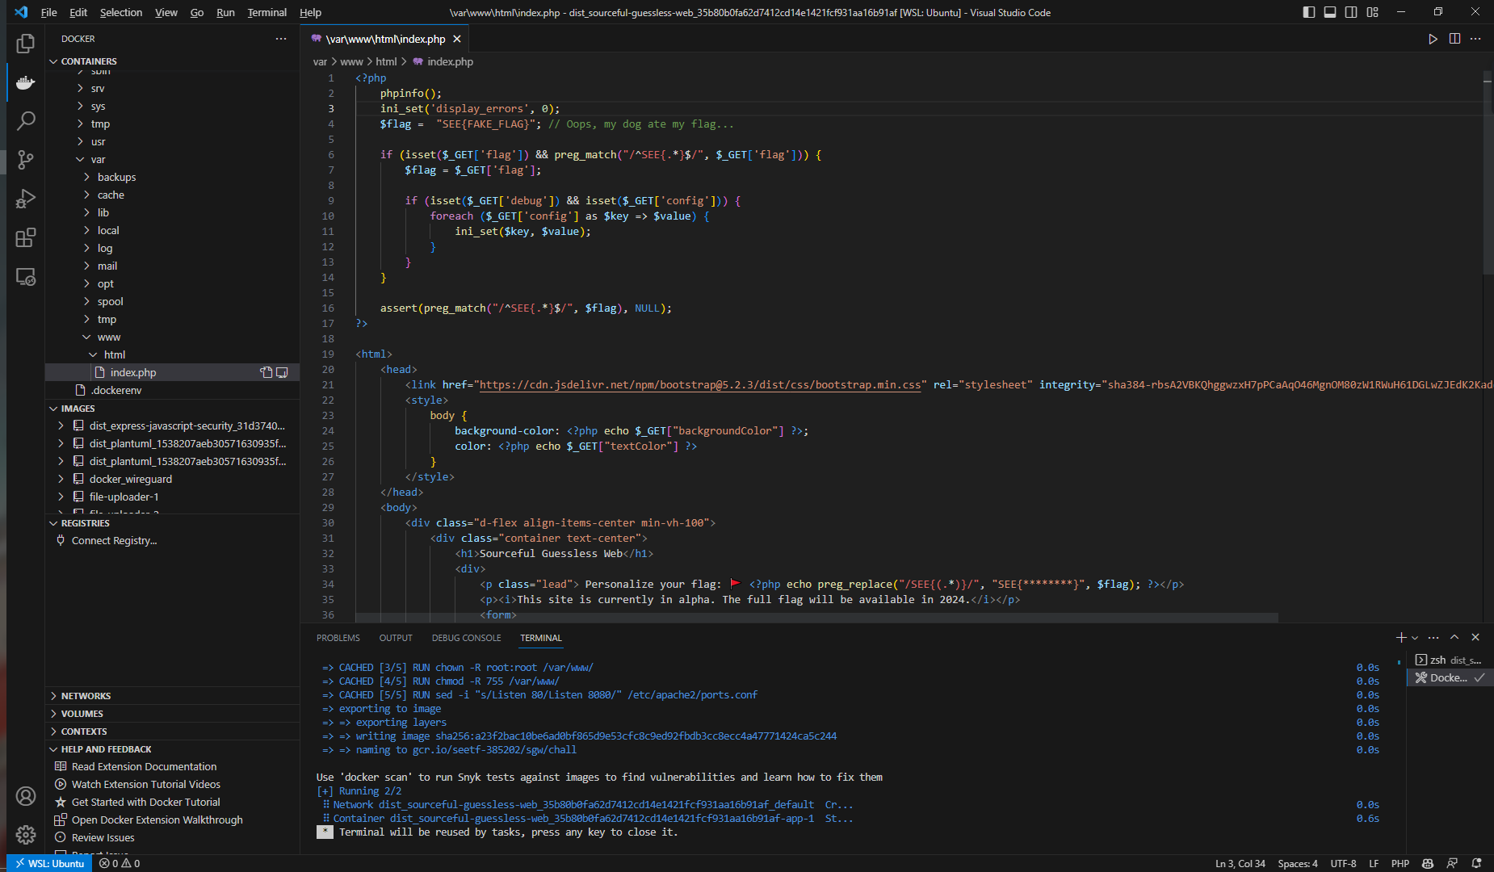
Task: Select the Docker task terminal instance
Action: coord(1450,677)
